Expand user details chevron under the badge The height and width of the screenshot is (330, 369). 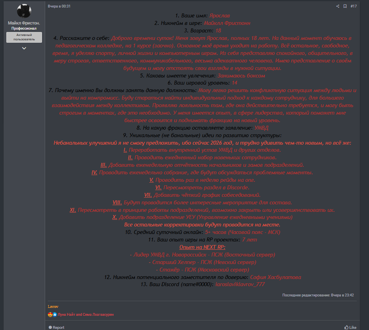[24, 48]
